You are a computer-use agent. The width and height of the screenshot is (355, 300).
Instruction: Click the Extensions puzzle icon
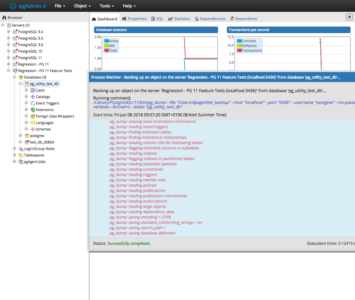pyautogui.click(x=33, y=110)
